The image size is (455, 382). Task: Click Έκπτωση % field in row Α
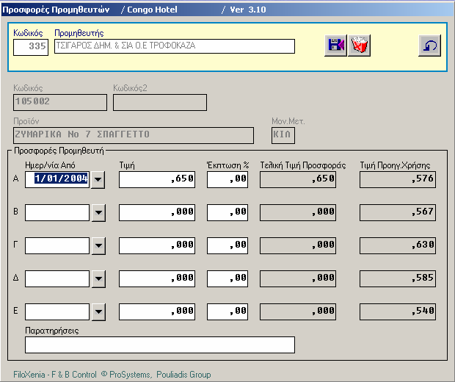pyautogui.click(x=227, y=179)
